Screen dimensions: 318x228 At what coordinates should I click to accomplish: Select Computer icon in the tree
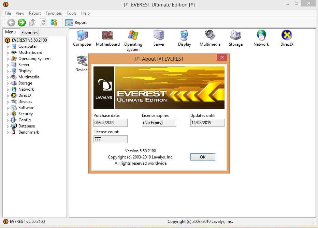[14, 46]
